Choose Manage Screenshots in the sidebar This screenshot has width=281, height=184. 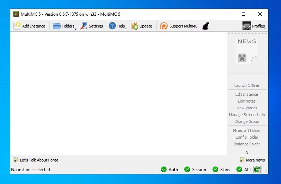(247, 115)
